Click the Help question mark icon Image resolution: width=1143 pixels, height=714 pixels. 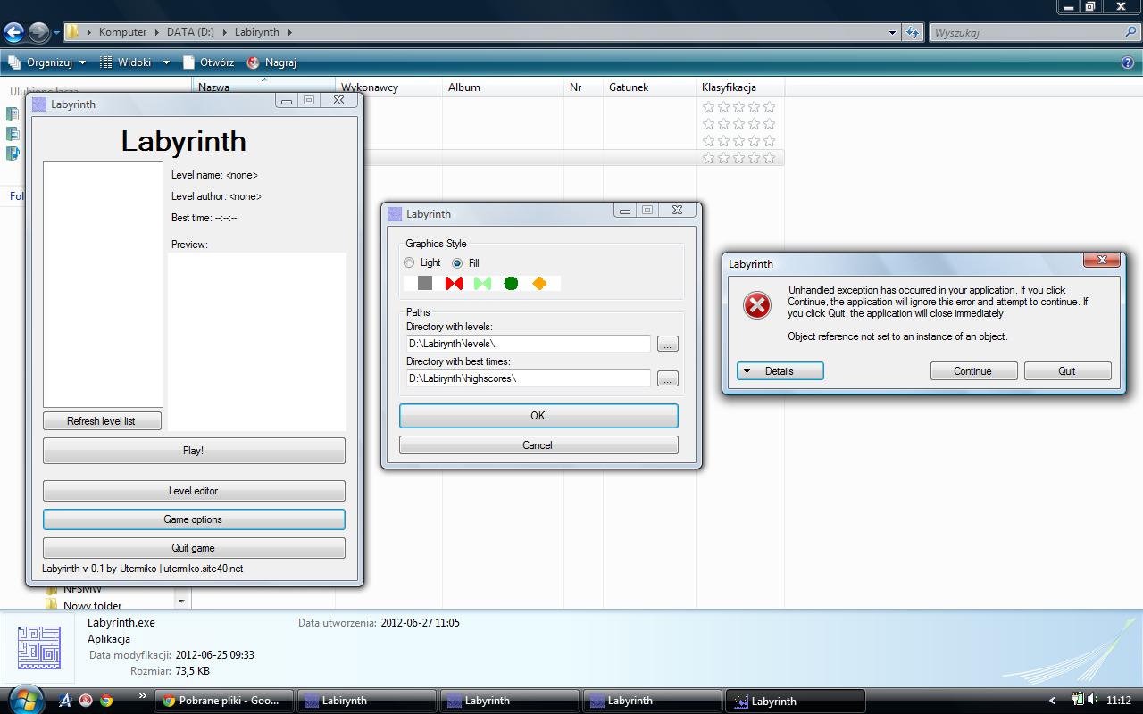click(x=1128, y=62)
